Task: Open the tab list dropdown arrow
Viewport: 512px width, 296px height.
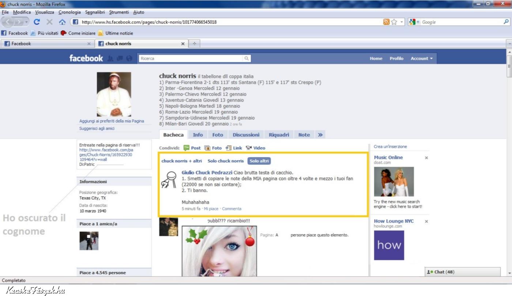Action: pos(509,43)
